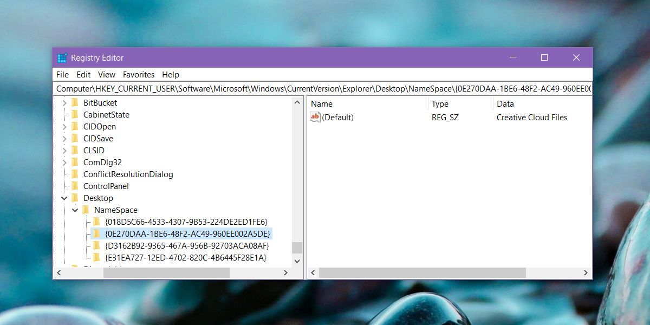The image size is (650, 325).
Task: Click the Registry Editor app icon in title bar
Action: pos(62,58)
